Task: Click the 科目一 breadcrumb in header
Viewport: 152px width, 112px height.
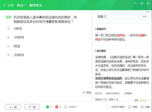Action: point(22,5)
